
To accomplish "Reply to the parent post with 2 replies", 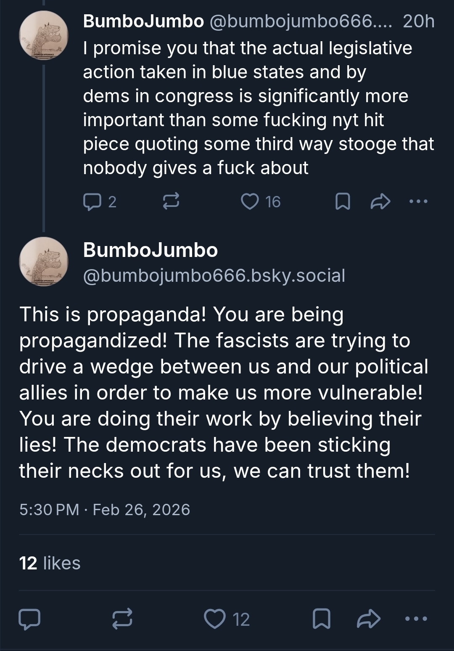I will 91,202.
